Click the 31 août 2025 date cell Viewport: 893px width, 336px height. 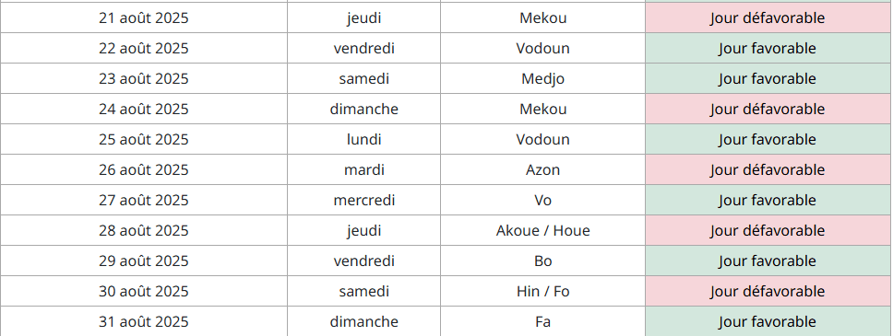[x=144, y=322]
